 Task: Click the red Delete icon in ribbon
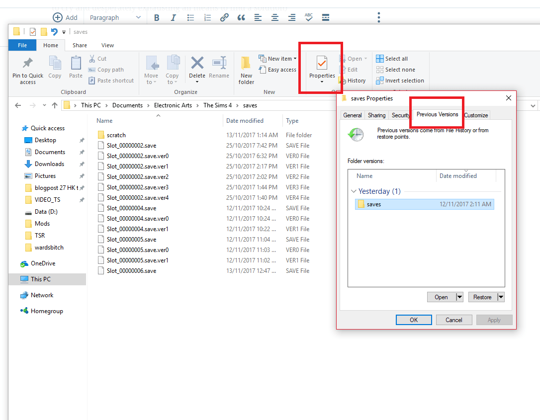[197, 63]
